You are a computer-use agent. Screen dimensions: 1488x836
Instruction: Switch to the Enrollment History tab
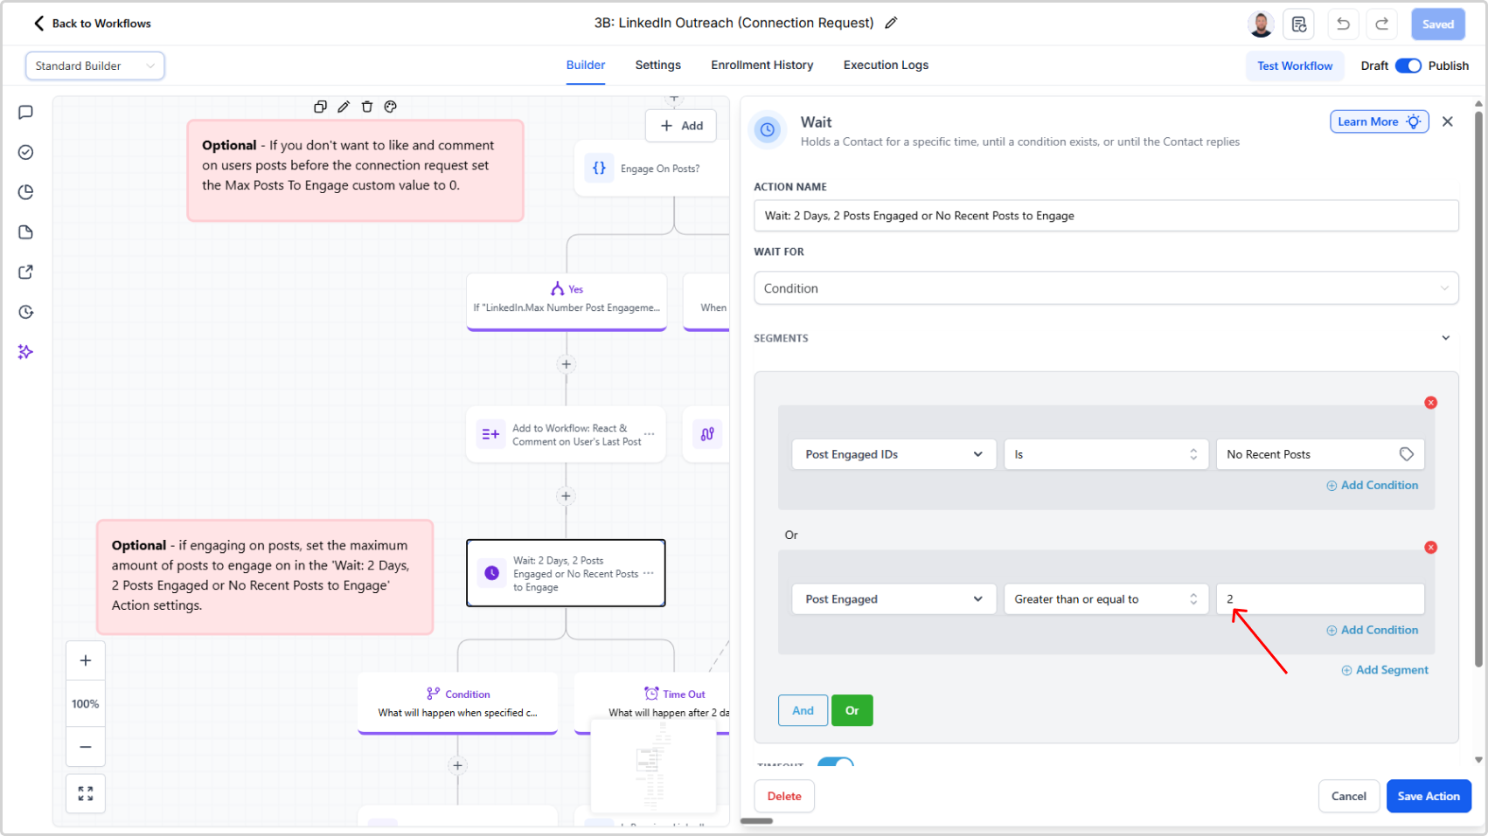click(x=761, y=66)
